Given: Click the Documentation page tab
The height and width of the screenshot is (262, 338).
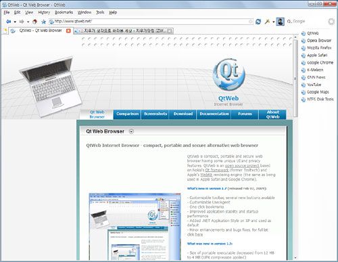Looking at the screenshot, I should click(x=214, y=114).
